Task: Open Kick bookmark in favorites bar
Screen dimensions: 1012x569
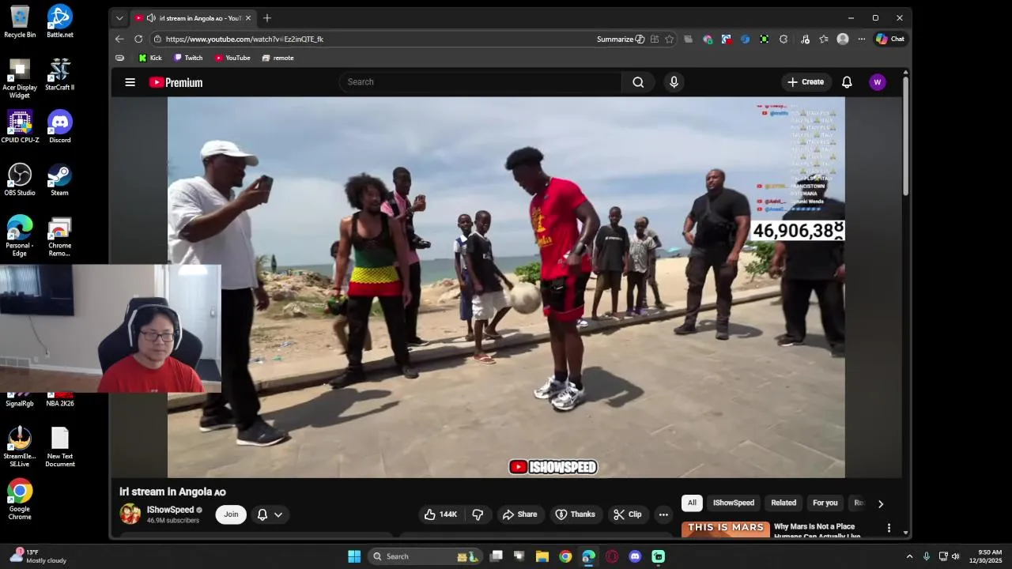Action: point(150,58)
